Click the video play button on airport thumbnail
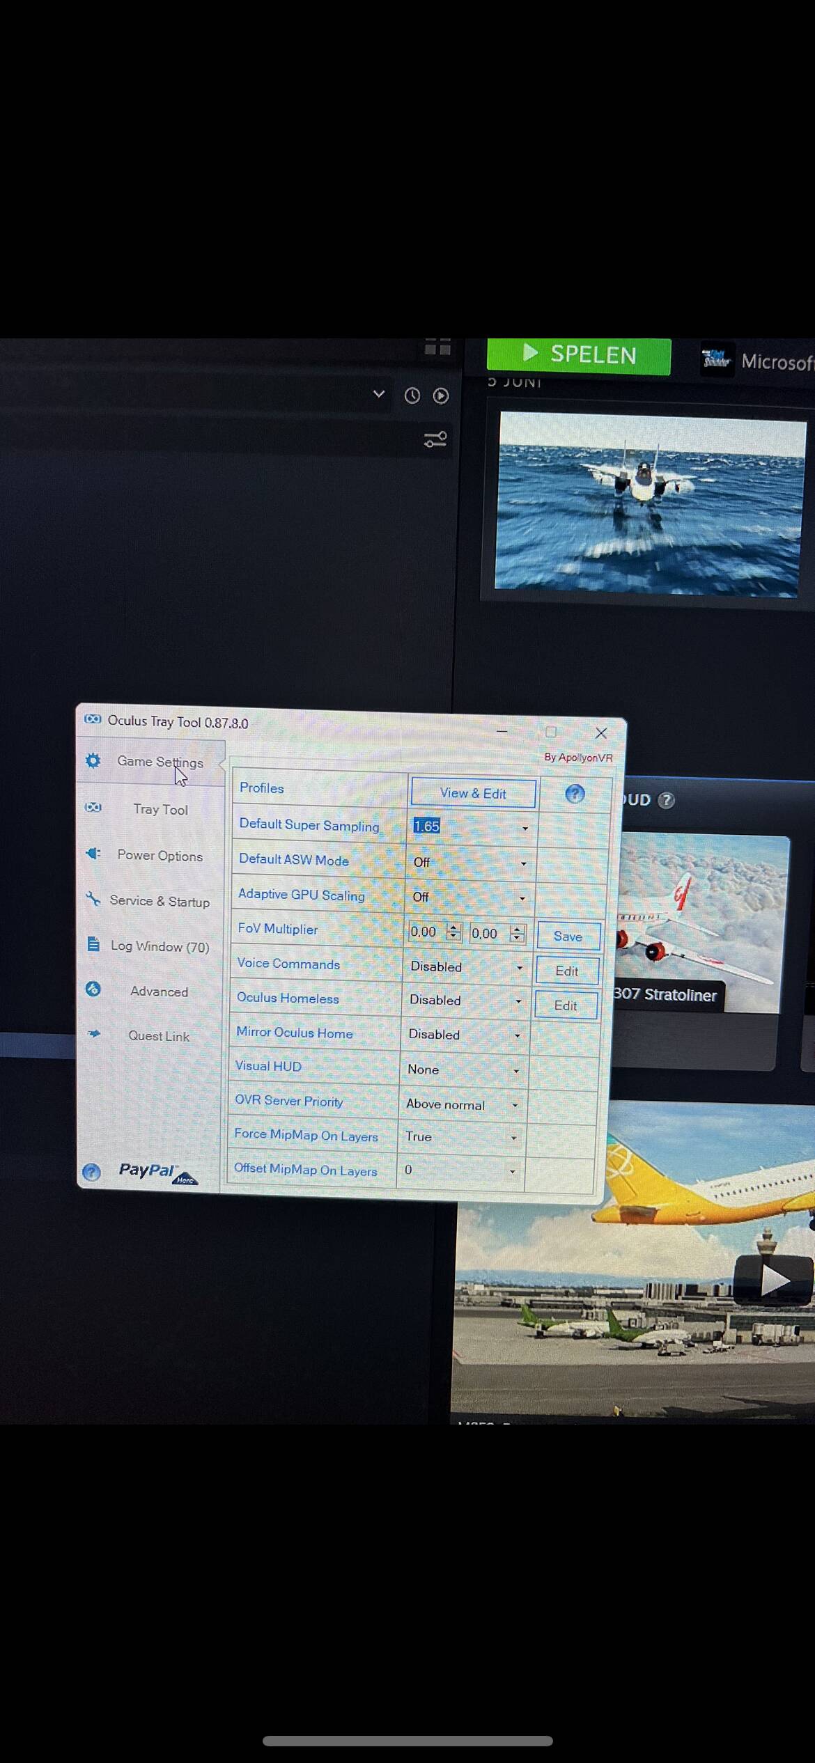 [x=773, y=1280]
